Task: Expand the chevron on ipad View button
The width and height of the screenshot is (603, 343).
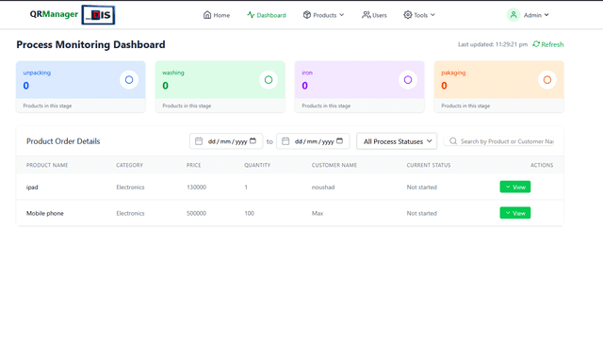Action: 508,187
